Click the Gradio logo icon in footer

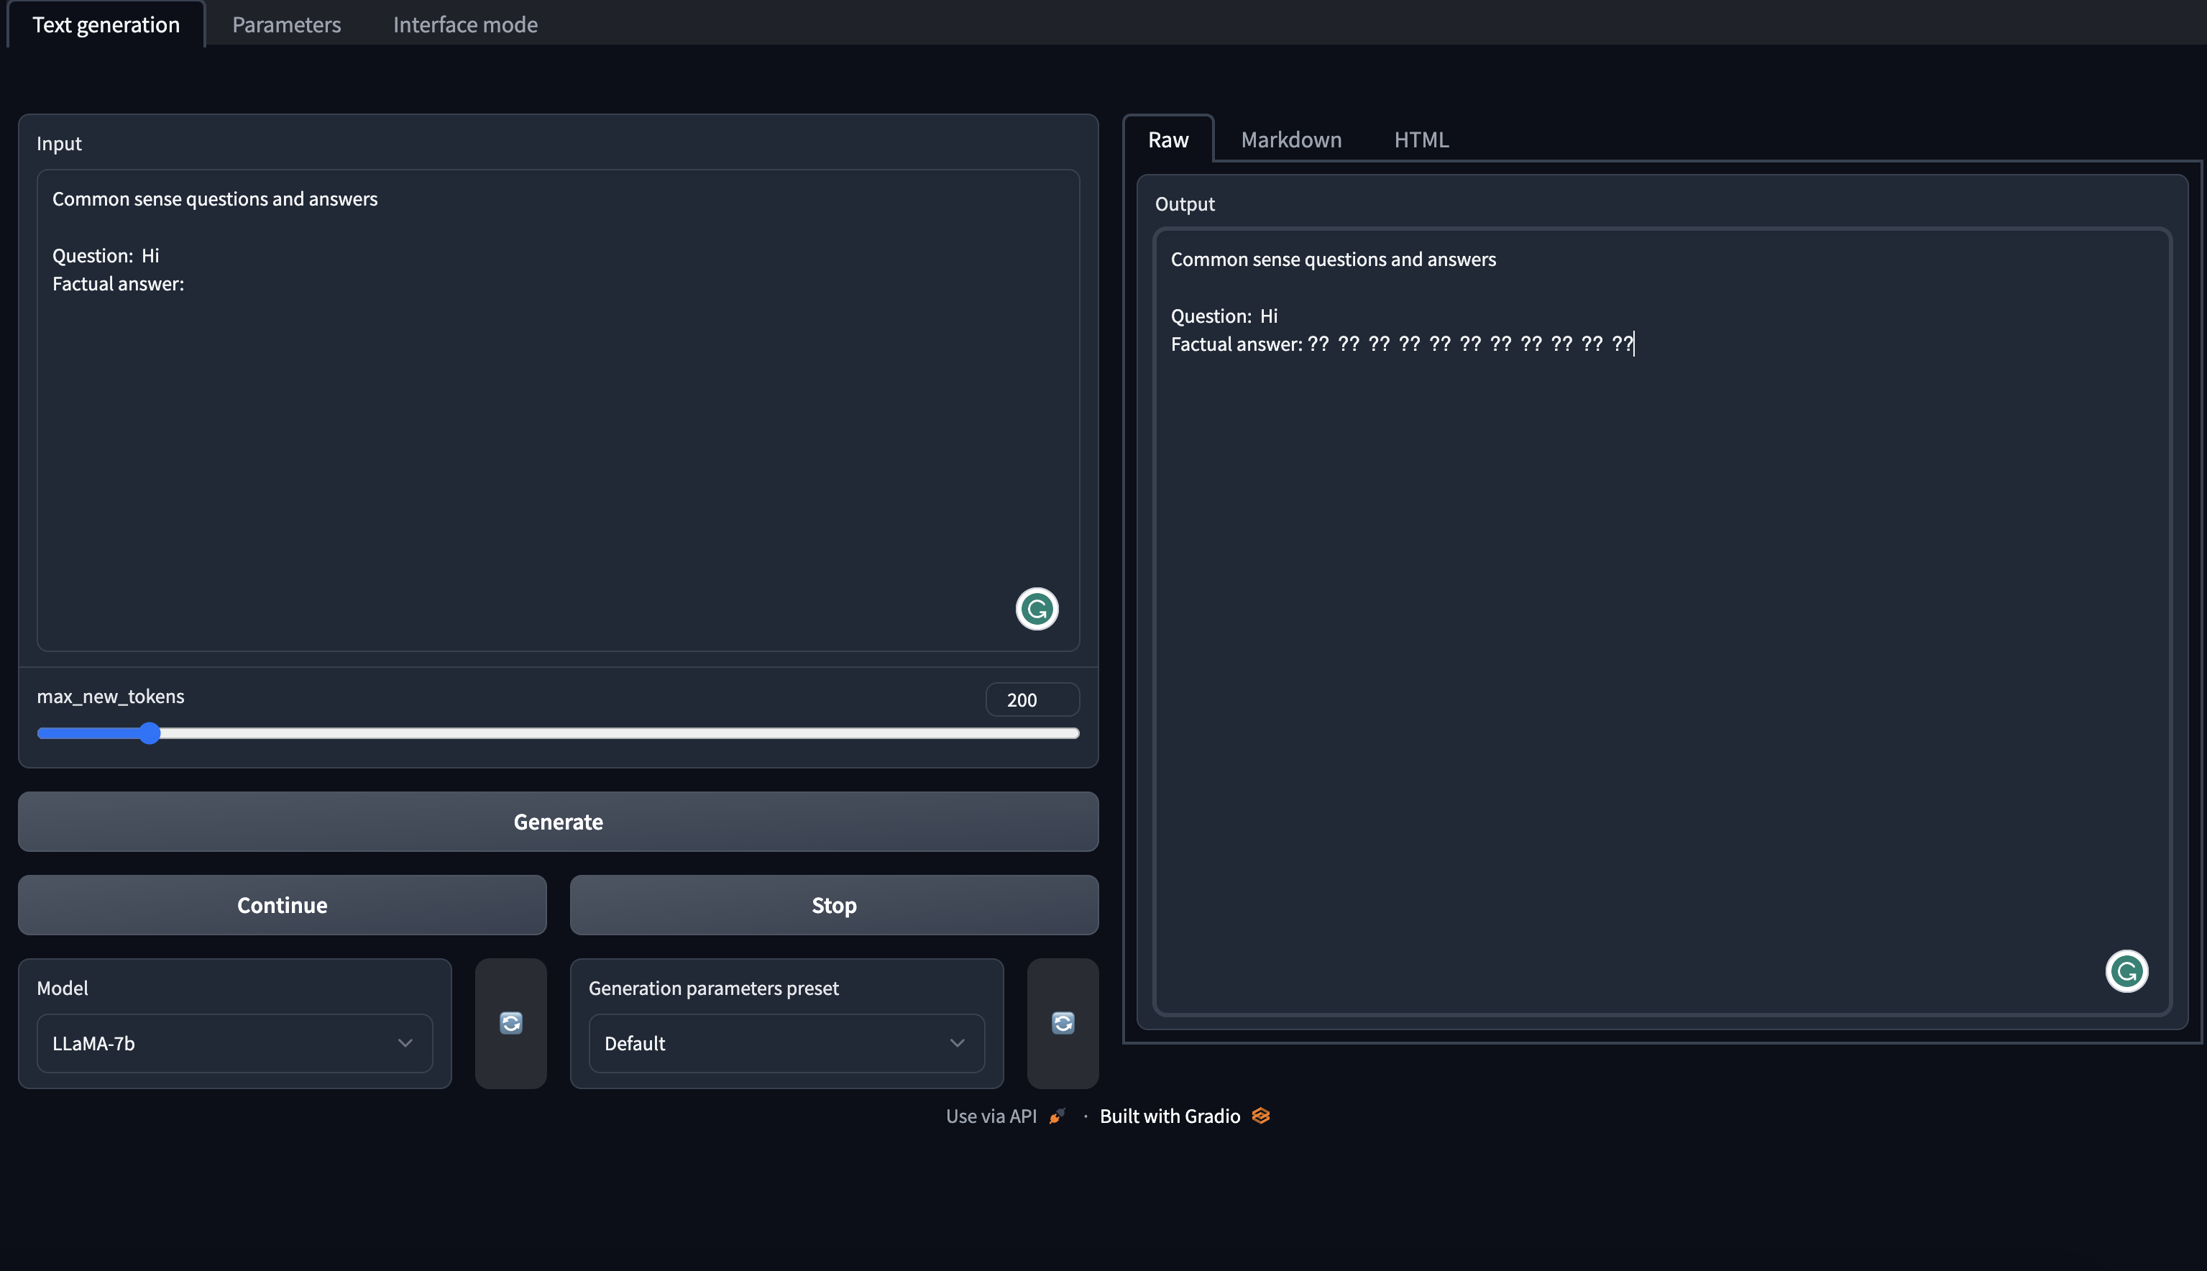click(1261, 1116)
